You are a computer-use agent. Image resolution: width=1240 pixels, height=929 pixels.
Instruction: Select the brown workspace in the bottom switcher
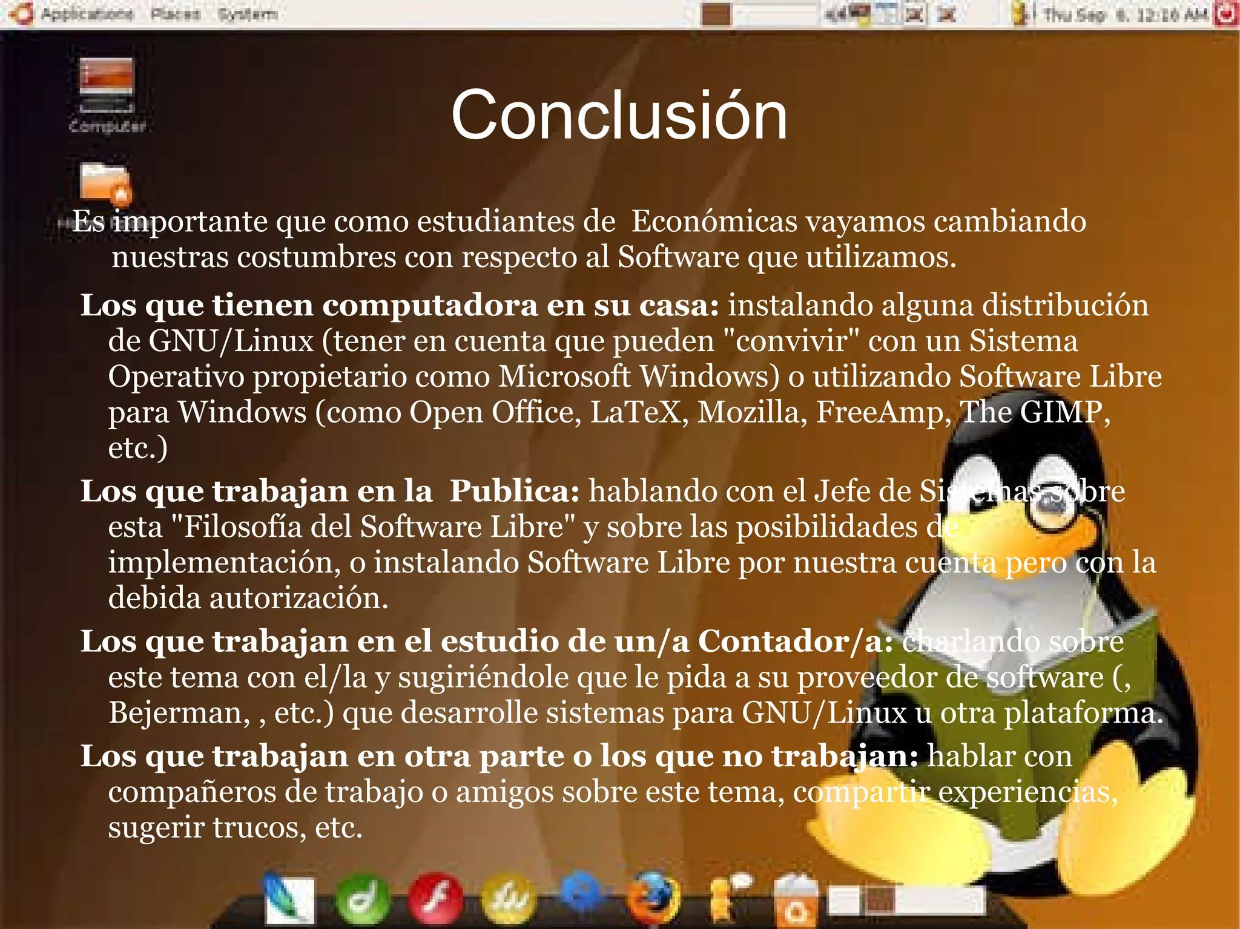[879, 900]
